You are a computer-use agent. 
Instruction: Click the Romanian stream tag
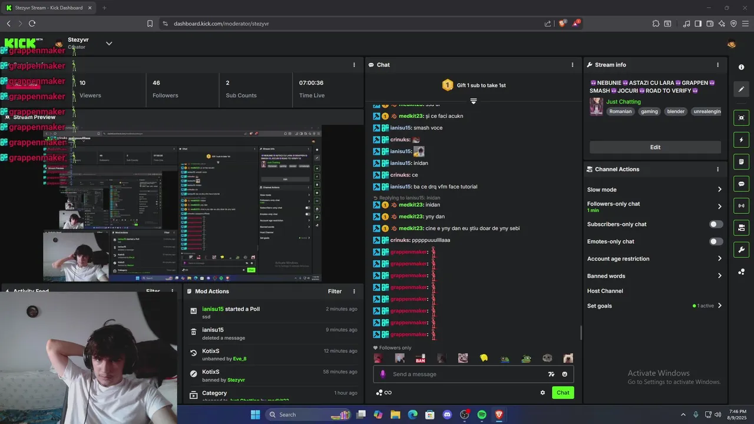click(x=620, y=111)
